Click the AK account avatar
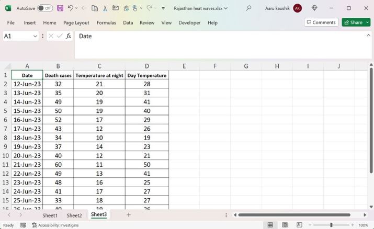This screenshot has height=229, width=374. tap(298, 8)
